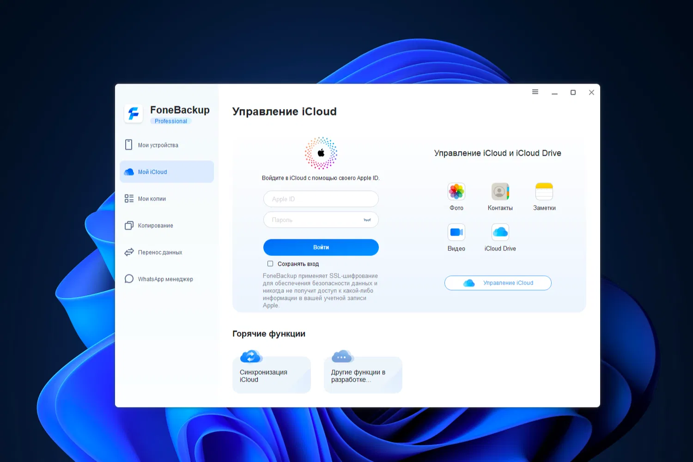Open the iCloud Drive icon

[x=500, y=232]
